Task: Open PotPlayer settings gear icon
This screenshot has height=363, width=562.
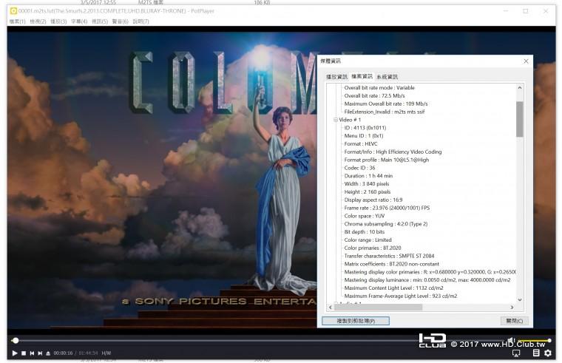Action: pos(548,353)
